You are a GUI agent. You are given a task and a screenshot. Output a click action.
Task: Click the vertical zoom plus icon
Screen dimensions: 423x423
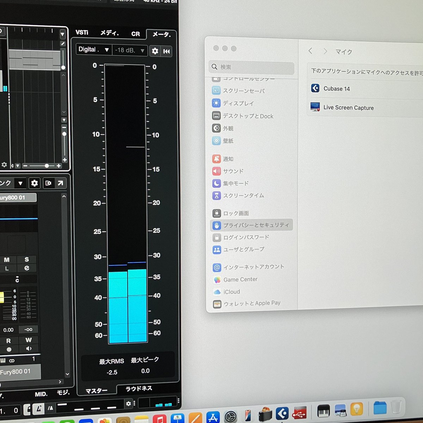[65, 160]
